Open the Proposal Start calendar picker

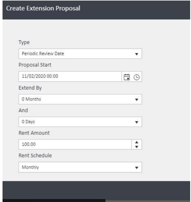(127, 76)
